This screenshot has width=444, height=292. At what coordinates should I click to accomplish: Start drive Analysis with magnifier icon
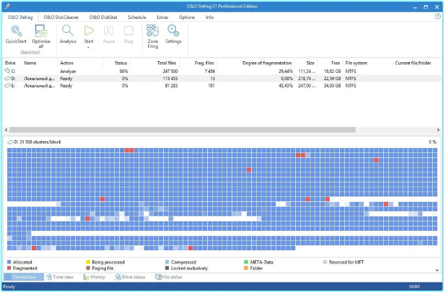pyautogui.click(x=68, y=31)
